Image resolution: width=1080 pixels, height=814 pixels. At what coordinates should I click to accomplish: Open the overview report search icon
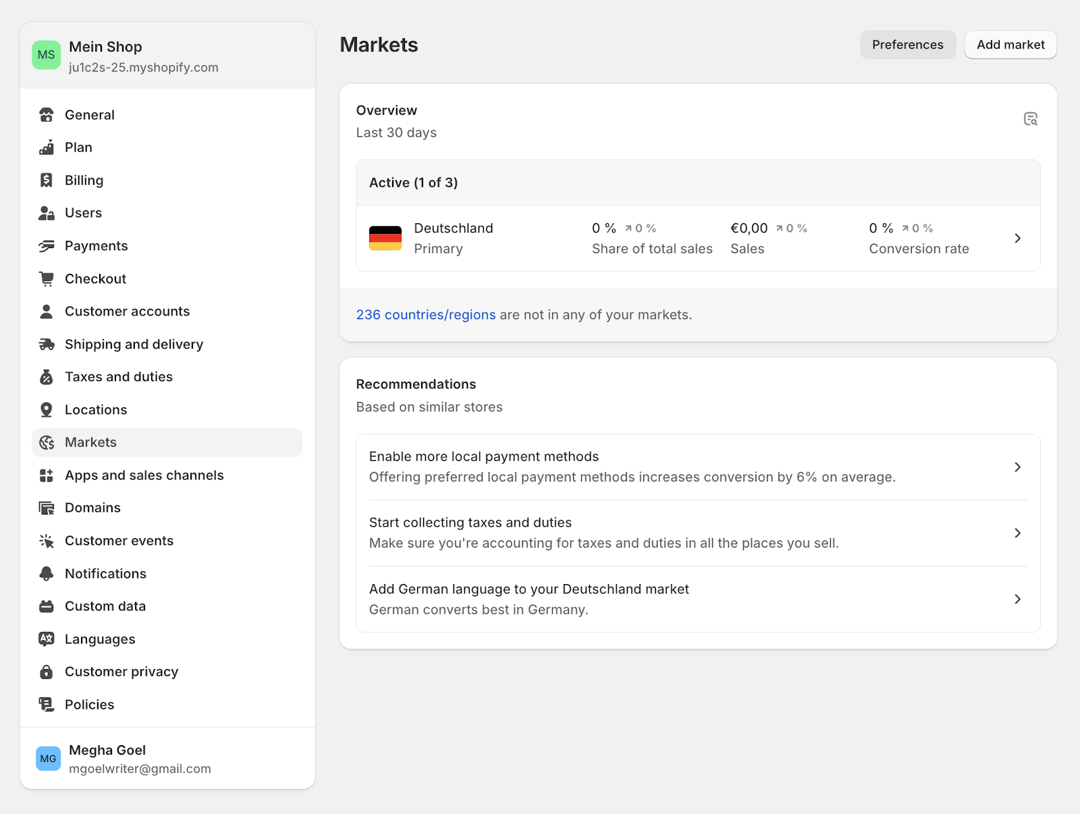pyautogui.click(x=1031, y=119)
